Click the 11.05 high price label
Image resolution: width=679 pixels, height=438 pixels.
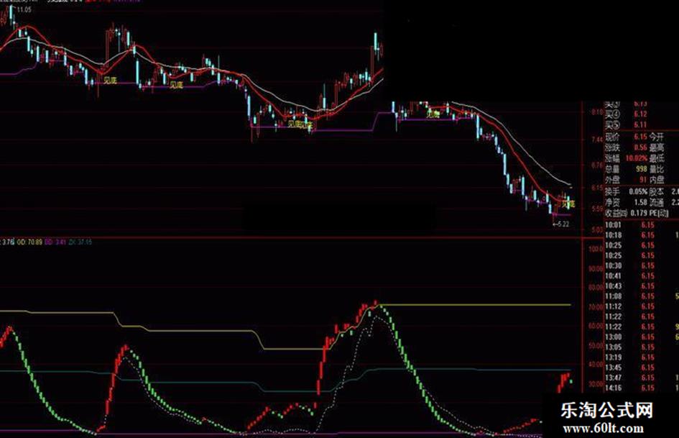pyautogui.click(x=24, y=9)
